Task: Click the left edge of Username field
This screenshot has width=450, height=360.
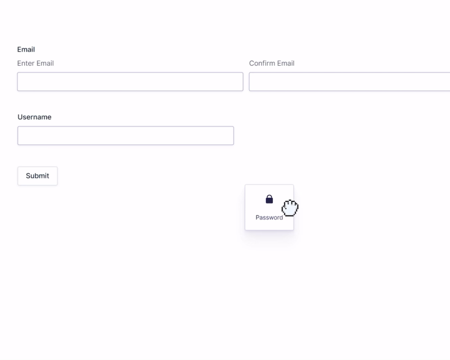Action: (22, 136)
